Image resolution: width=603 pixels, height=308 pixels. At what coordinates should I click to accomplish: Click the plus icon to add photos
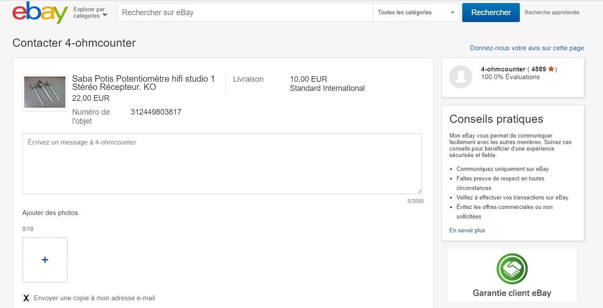pyautogui.click(x=45, y=260)
